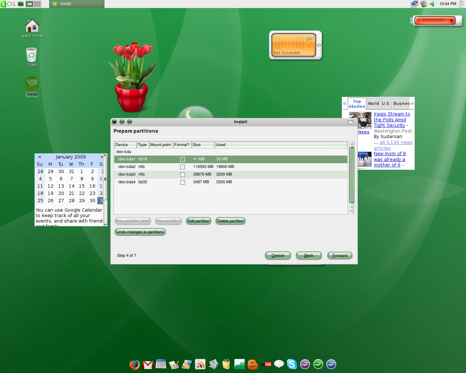Click the Forward button
Viewport: 466px width, 373px height.
point(340,256)
